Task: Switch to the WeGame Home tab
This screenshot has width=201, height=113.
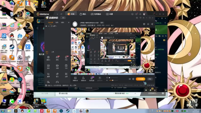Action: (x=71, y=14)
